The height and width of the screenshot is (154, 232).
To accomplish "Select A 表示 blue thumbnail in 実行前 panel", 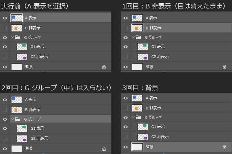I will (17, 18).
